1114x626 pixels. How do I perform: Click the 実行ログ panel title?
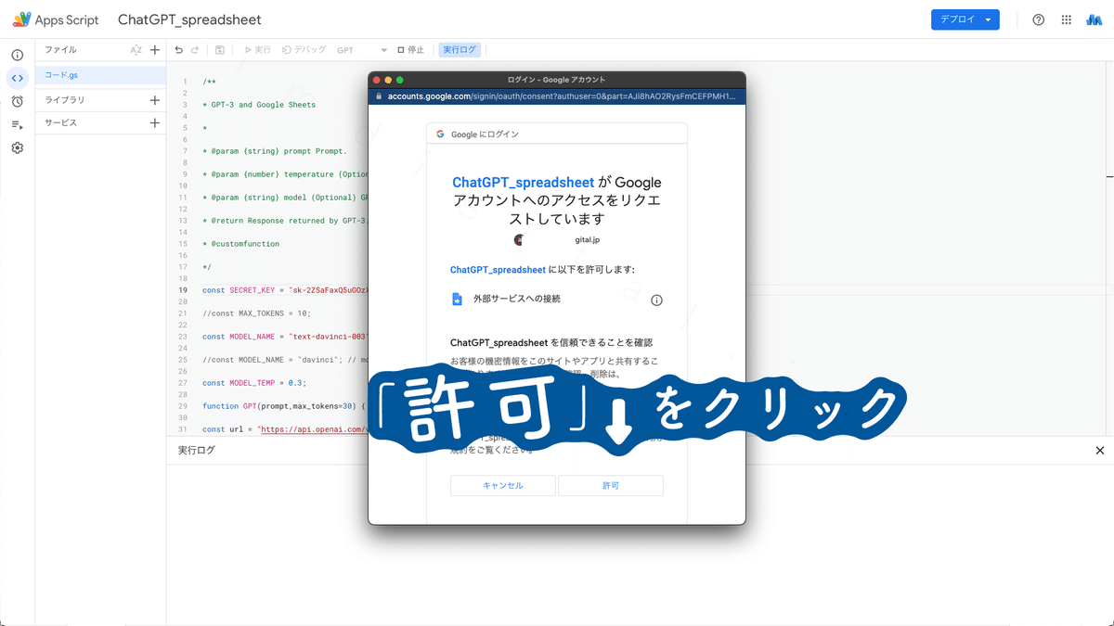197,451
